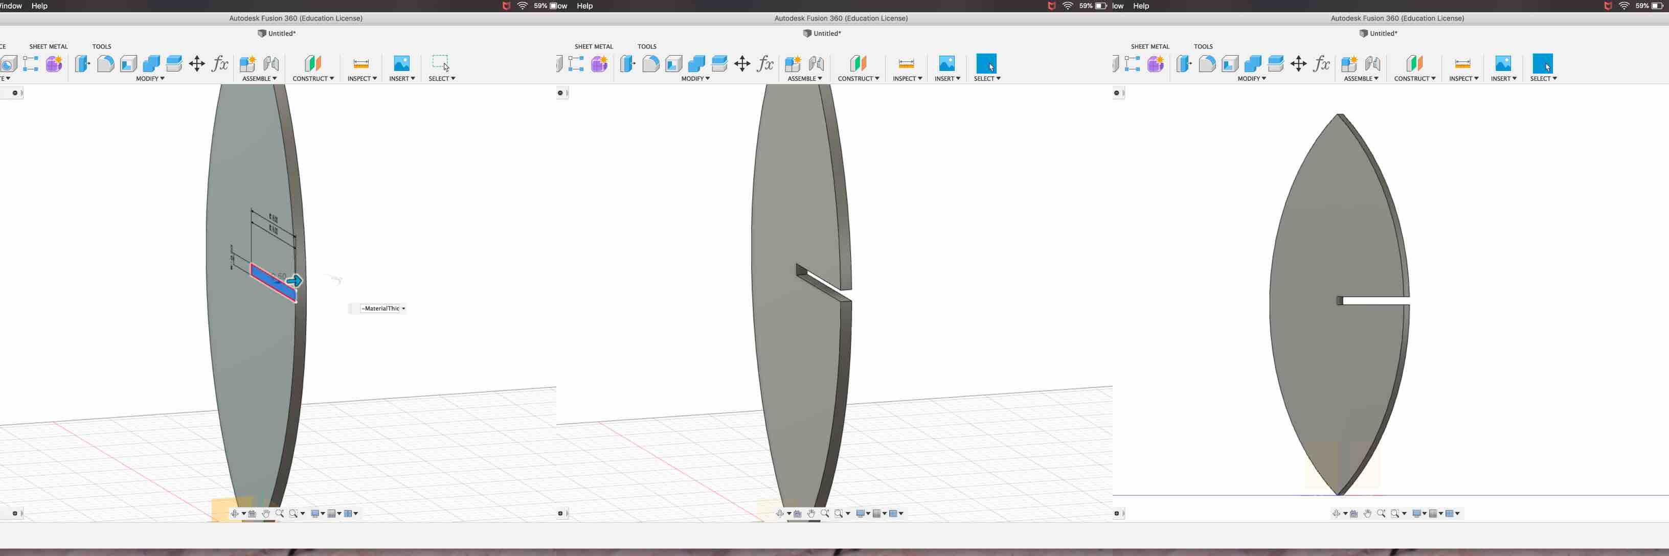Image resolution: width=1669 pixels, height=556 pixels.
Task: Expand ASSEMBLE dropdown in left window
Action: click(x=260, y=78)
